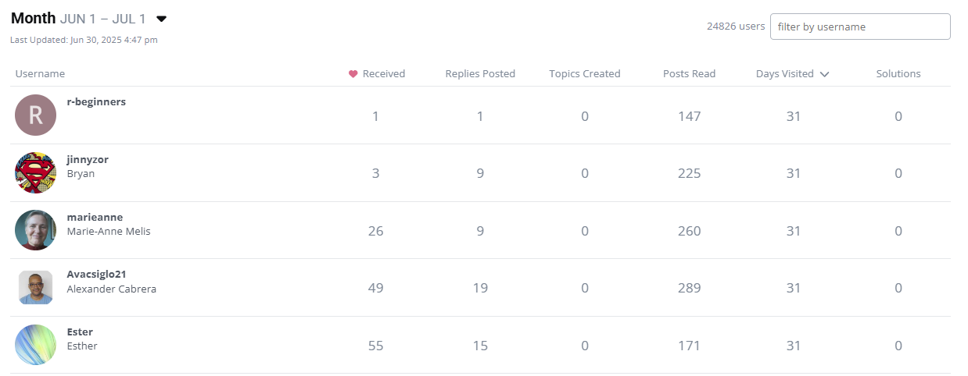Open r-beginners user avatar
This screenshot has height=376, width=968.
(36, 115)
